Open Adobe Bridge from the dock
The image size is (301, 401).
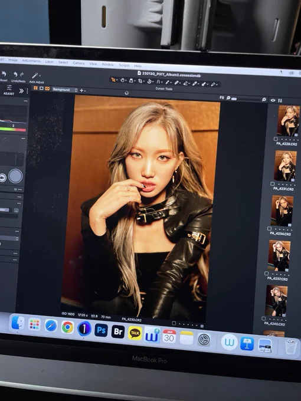pos(118,331)
